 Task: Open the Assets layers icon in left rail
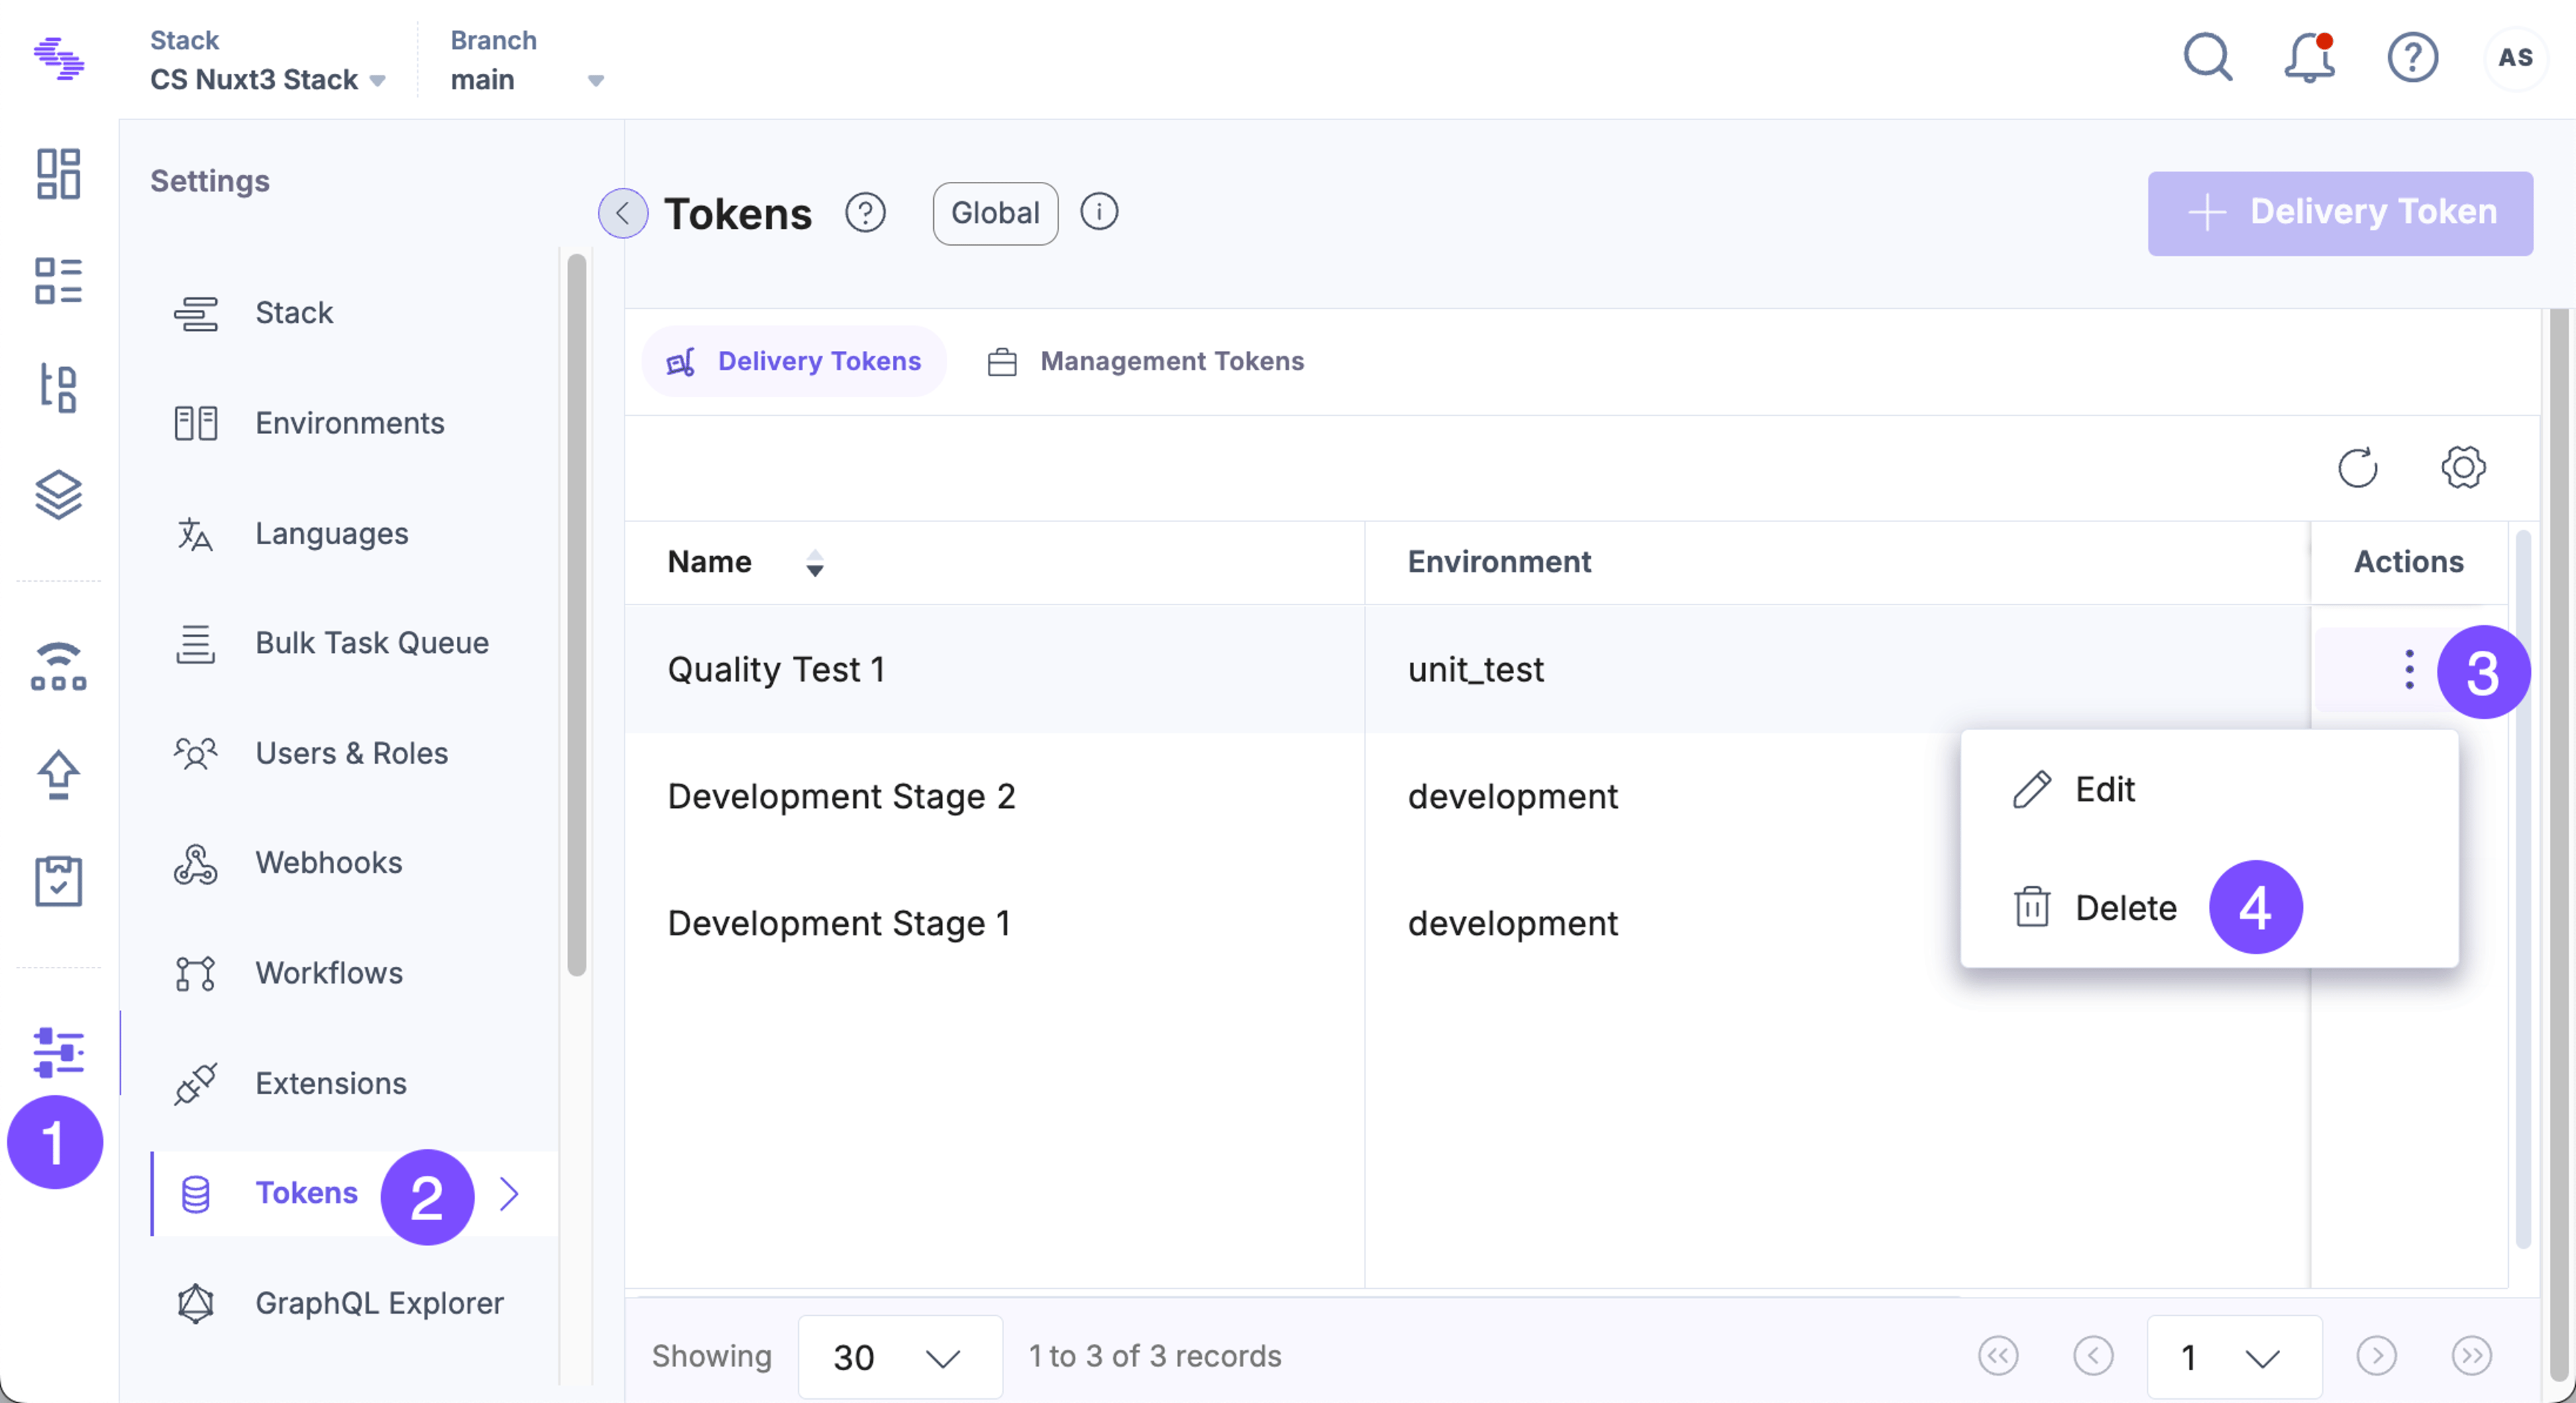(58, 494)
